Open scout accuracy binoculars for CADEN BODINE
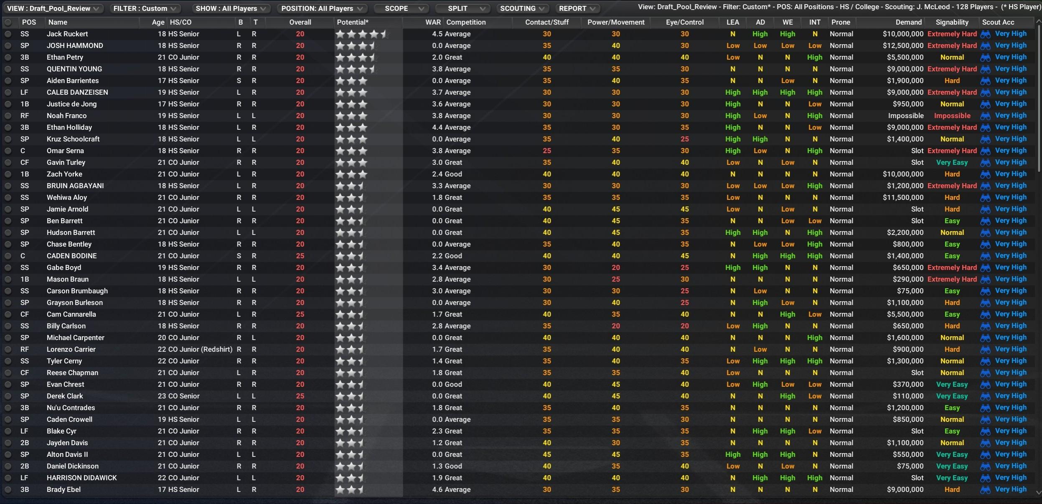This screenshot has width=1042, height=504. click(x=986, y=256)
